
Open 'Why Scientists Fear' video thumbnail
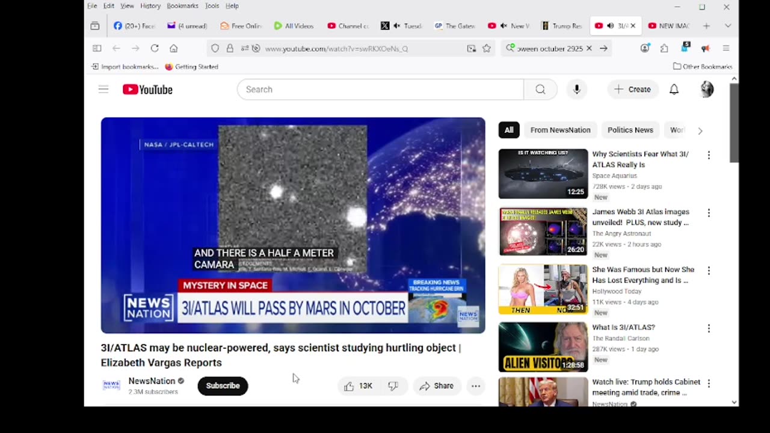(x=543, y=174)
